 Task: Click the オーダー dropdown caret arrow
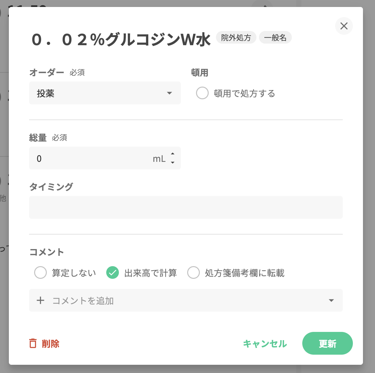(169, 93)
